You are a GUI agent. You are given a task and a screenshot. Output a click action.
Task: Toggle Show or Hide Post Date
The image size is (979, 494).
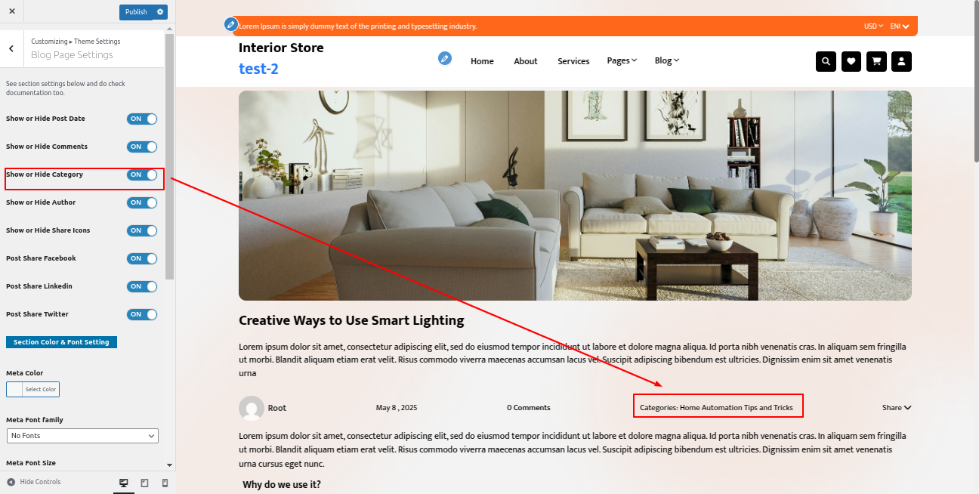click(x=142, y=119)
